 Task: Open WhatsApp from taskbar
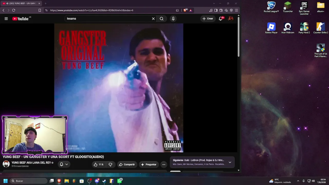coord(119,181)
